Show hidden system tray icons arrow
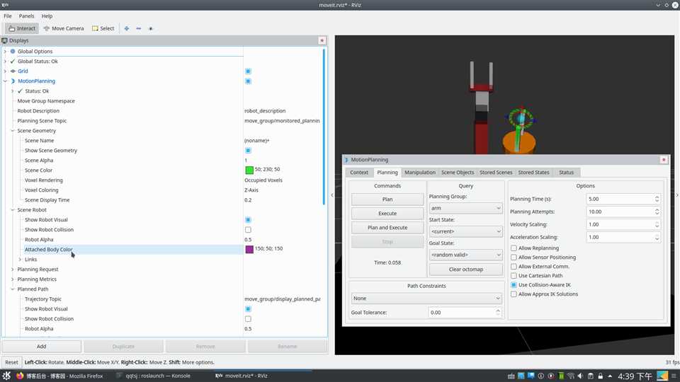This screenshot has width=680, height=382. 610,376
